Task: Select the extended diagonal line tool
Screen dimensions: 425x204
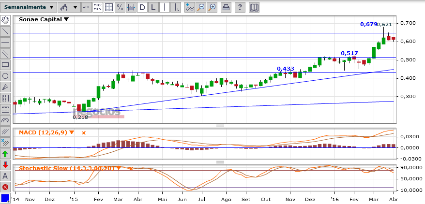Action: click(5, 54)
